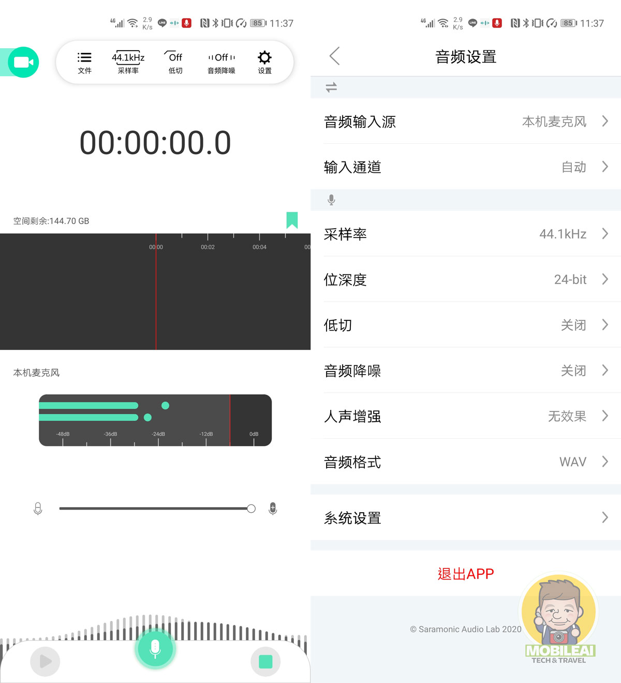The image size is (621, 683).
Task: Click the left status bar battery indicator
Action: tap(258, 23)
